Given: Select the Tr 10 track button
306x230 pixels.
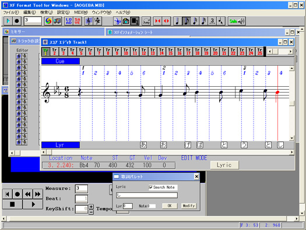Looking at the screenshot, I should click(126, 52).
